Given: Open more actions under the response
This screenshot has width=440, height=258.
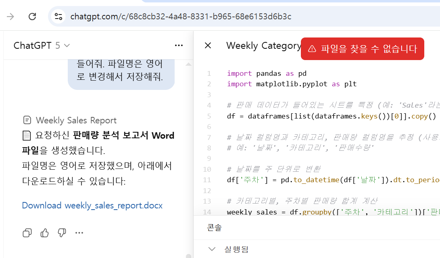Looking at the screenshot, I should (x=79, y=233).
